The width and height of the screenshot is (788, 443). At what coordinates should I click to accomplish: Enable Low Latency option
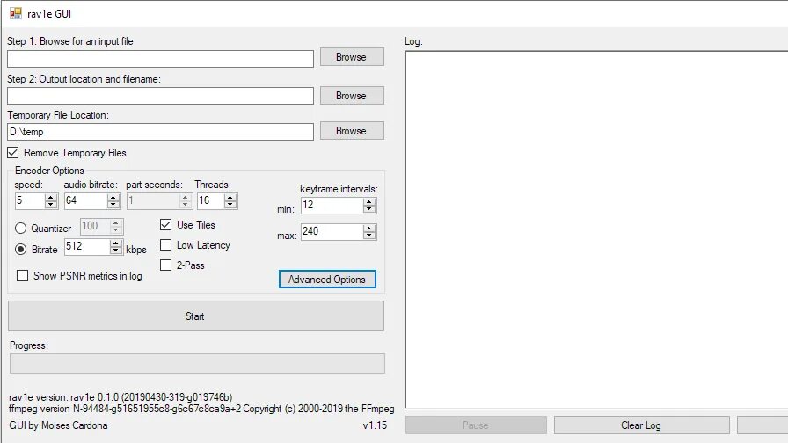pyautogui.click(x=166, y=244)
